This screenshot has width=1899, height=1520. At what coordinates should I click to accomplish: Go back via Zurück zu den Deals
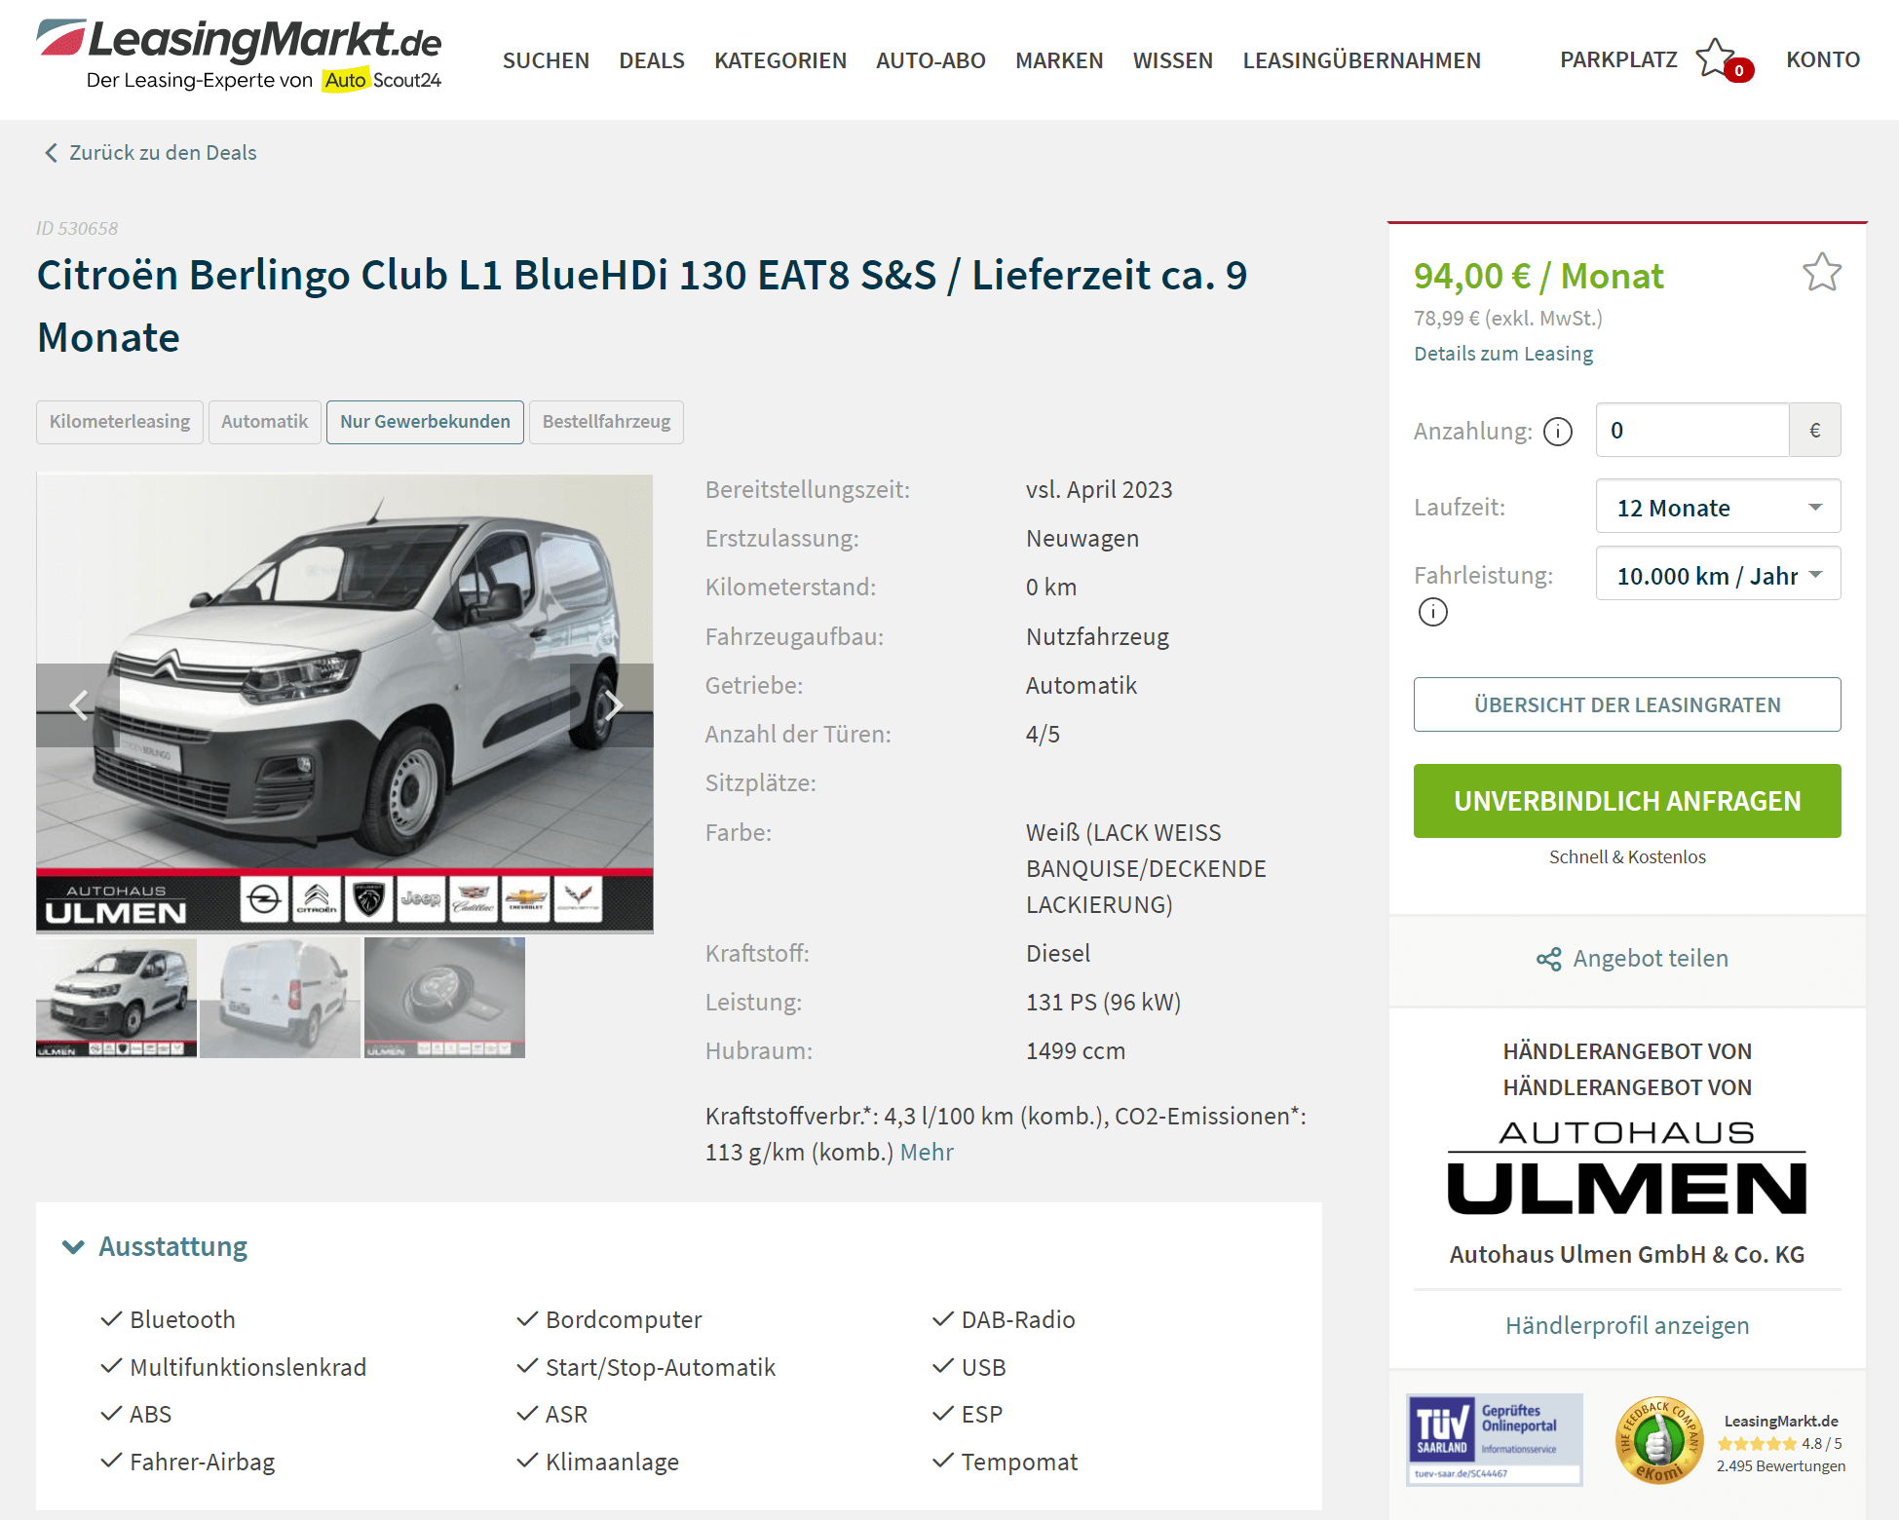tap(151, 153)
